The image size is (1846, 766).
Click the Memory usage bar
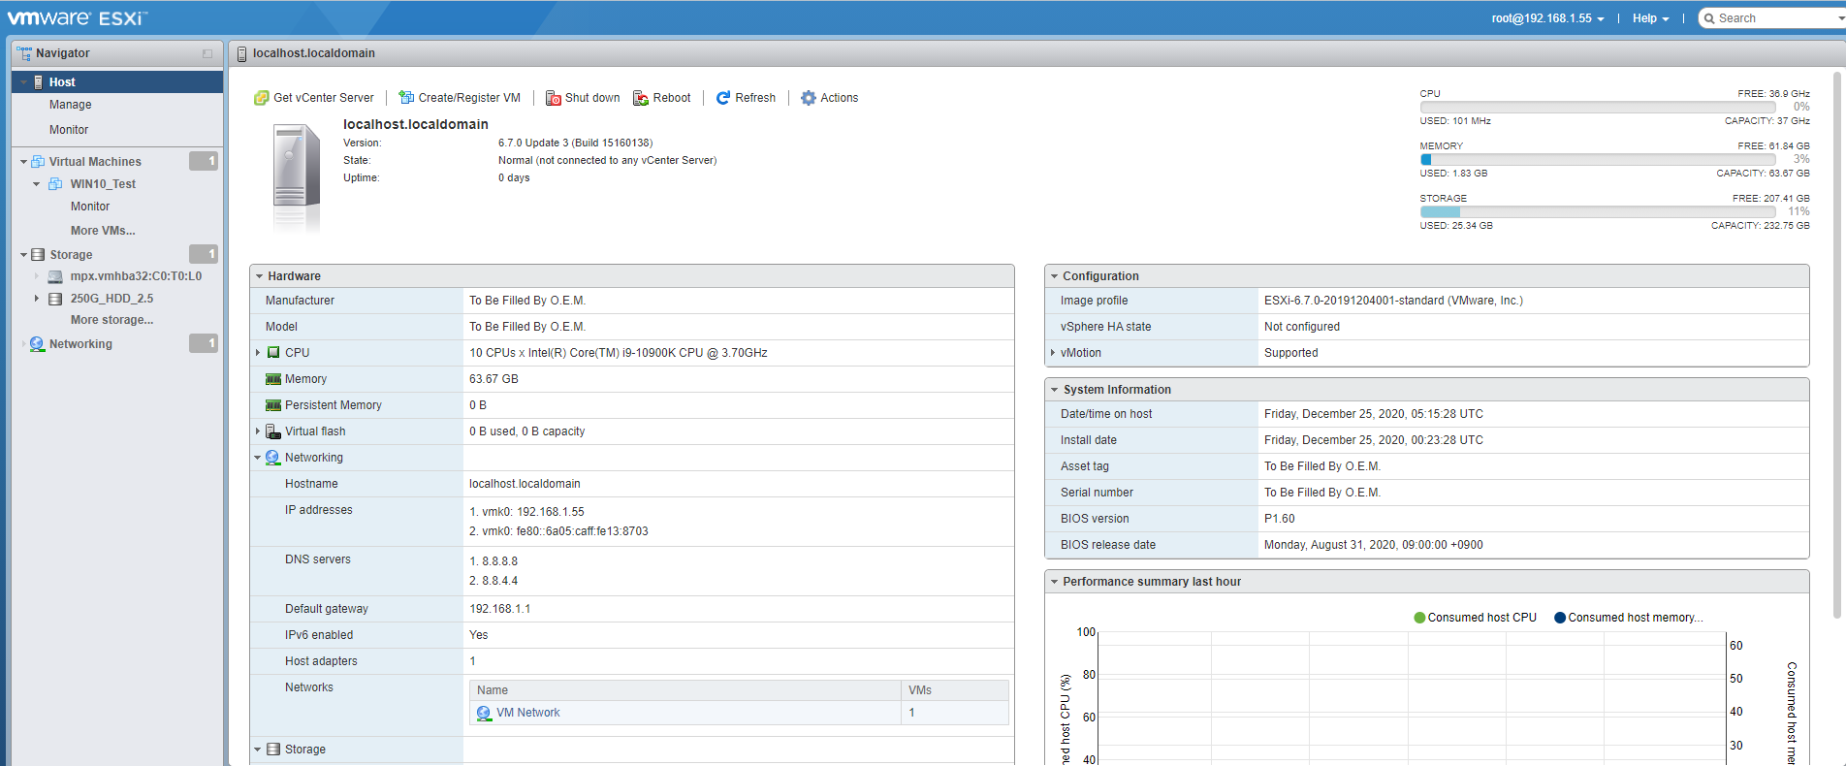(x=1598, y=160)
